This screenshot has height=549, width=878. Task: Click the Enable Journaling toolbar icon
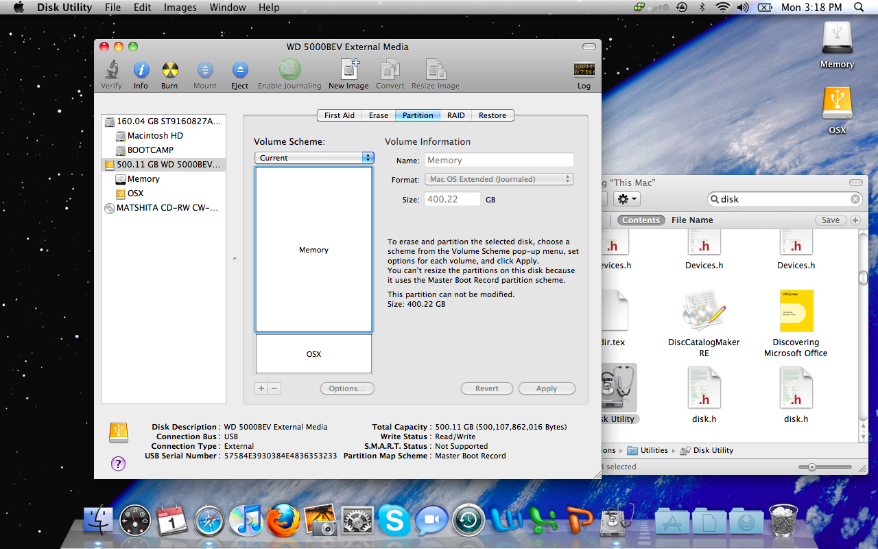[x=289, y=69]
